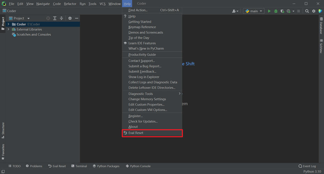Screen dimensions: 324x174
Task: Select Scratches and Consoles
Action: click(x=34, y=35)
